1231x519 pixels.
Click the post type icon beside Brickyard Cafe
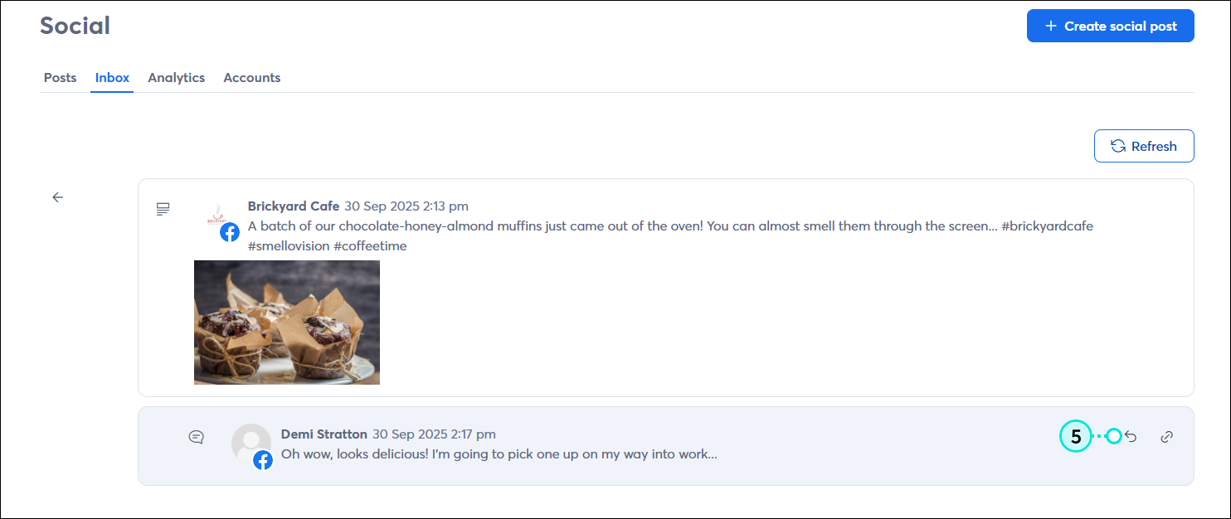coord(163,209)
